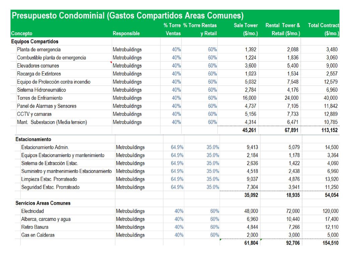Select the Estacionamiento total 54,054 cell

(332, 195)
